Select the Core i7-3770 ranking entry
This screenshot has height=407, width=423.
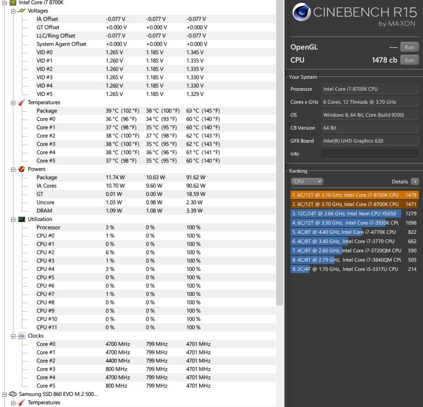(x=354, y=241)
